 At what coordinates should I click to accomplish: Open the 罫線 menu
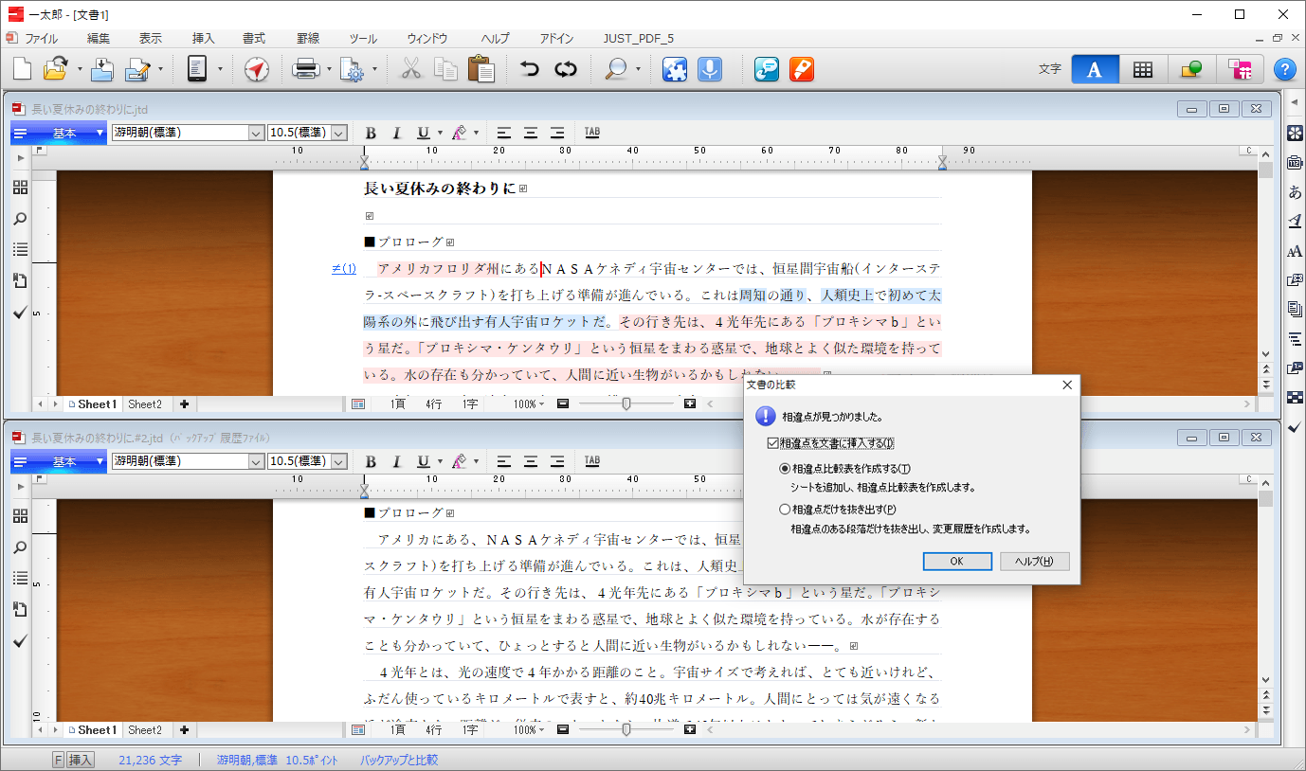[x=307, y=38]
